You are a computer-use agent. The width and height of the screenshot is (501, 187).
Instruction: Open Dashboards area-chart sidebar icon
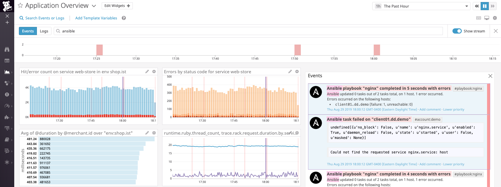(x=7, y=72)
